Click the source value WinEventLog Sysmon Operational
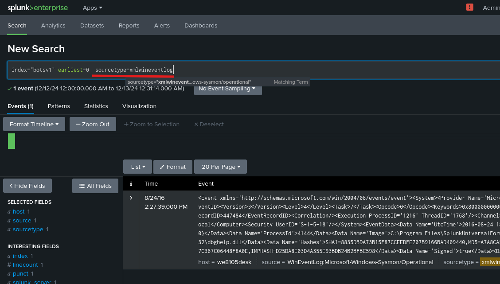 pos(360,262)
